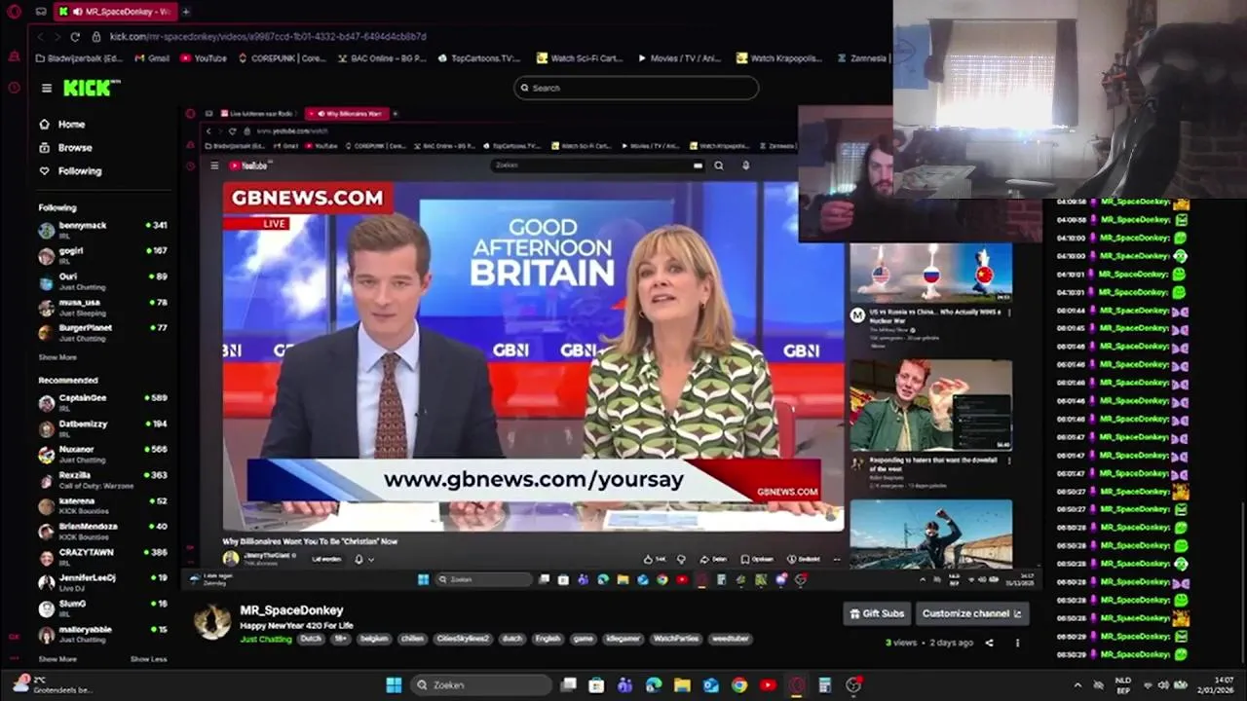The height and width of the screenshot is (701, 1247).
Task: Open the Kick sidebar hamburger menu
Action: [x=46, y=88]
